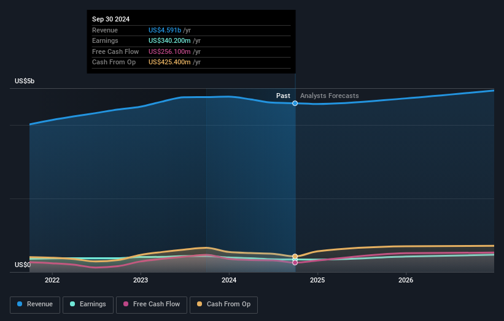Click the US$5b y-axis label

[25, 81]
